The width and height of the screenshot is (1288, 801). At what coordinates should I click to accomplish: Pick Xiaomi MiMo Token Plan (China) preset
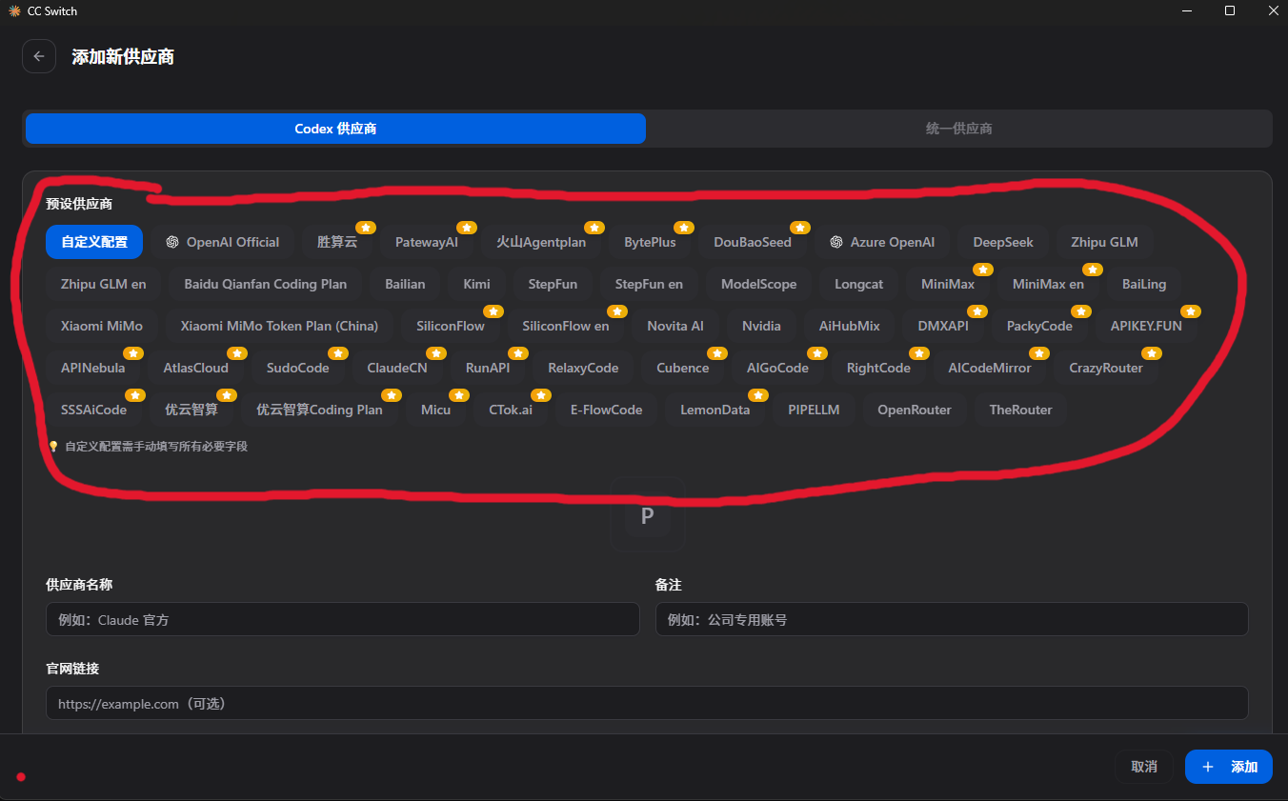(x=279, y=326)
